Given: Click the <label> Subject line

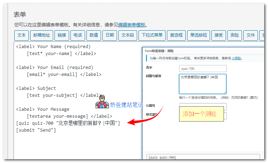Looking at the screenshot, I should click(x=36, y=88).
